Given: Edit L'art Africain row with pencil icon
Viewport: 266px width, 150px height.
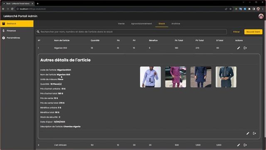Looking at the screenshot, I should 239,145.
